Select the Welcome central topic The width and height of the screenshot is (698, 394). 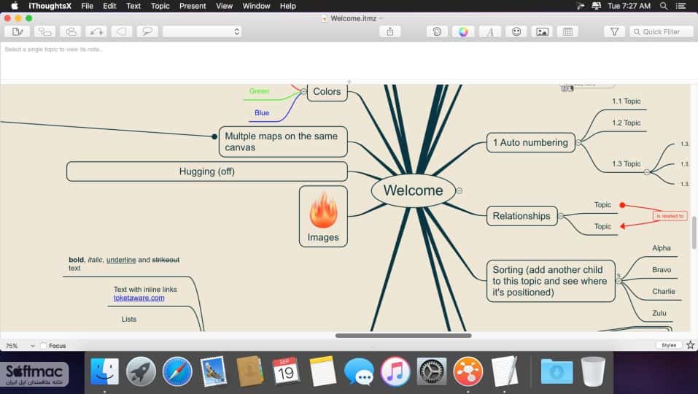(413, 190)
